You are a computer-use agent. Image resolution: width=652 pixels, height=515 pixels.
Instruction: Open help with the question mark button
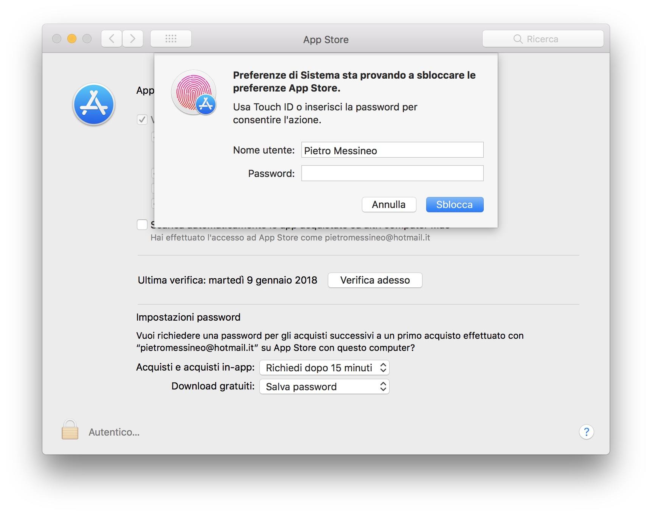point(586,432)
